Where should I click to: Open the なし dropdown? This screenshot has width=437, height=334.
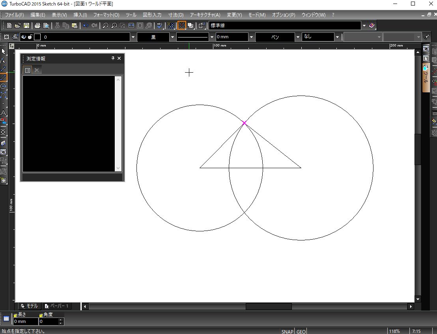click(338, 37)
